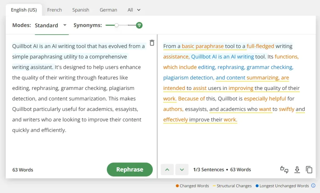Click the Synonyms slider handle

(x=117, y=25)
